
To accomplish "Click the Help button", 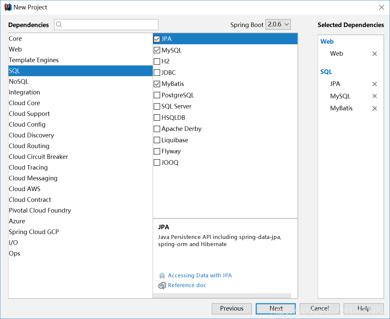I will click(x=364, y=309).
